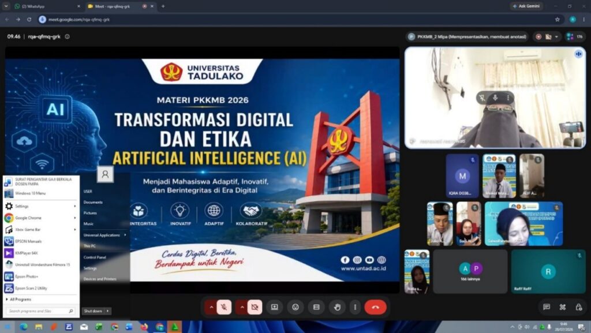Expand All Programs list
The height and width of the screenshot is (333, 591).
click(19, 299)
